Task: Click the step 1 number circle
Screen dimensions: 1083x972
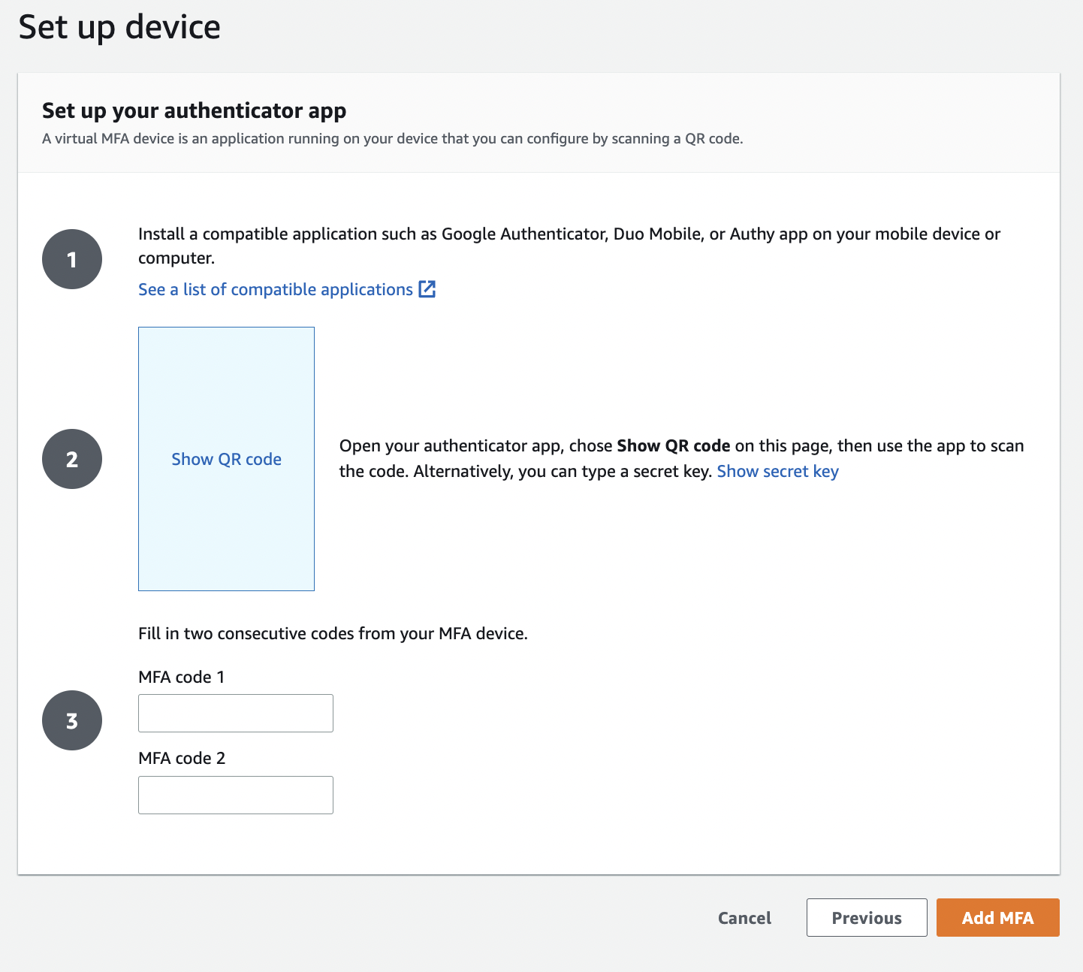Action: click(72, 259)
